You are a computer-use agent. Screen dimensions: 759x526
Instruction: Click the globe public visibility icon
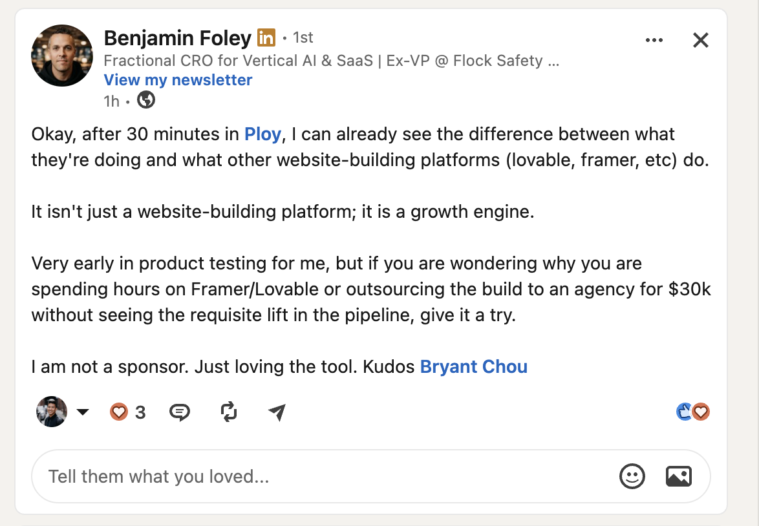[x=145, y=100]
